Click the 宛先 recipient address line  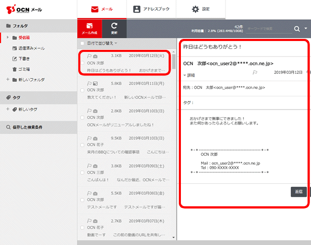(224, 87)
